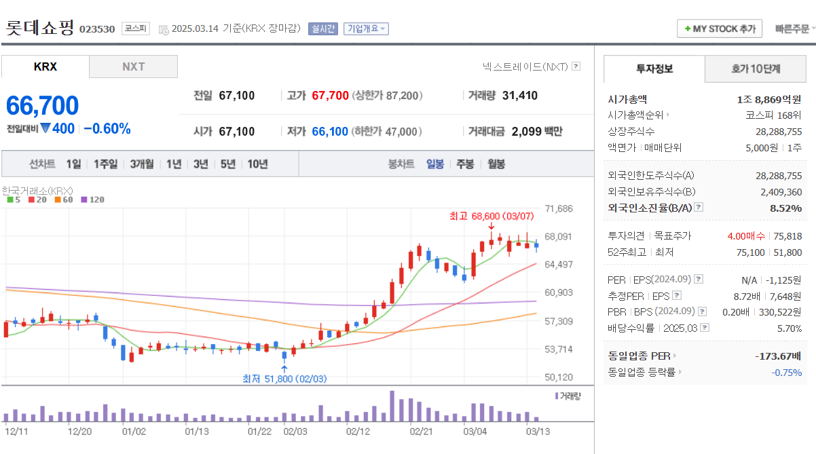Open help icon next to 넥스트레이드(NXT)

576,67
